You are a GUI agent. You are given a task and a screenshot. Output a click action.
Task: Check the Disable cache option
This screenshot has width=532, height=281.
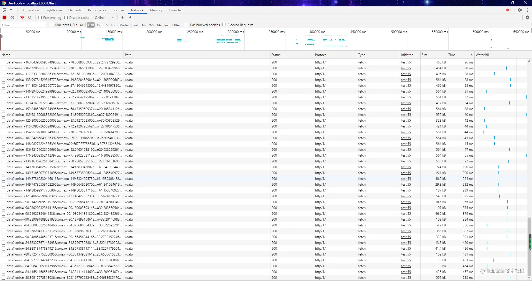coord(66,17)
